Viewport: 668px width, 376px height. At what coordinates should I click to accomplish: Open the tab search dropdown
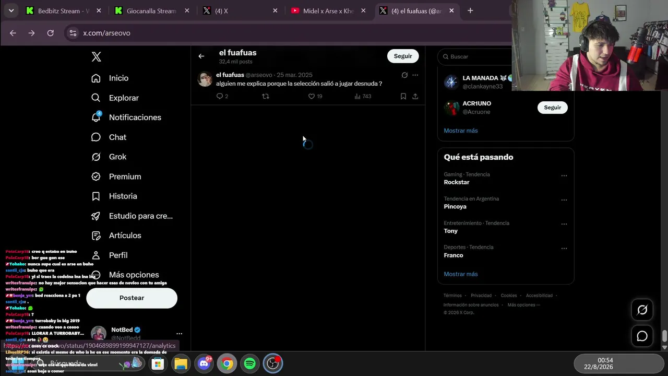10,10
